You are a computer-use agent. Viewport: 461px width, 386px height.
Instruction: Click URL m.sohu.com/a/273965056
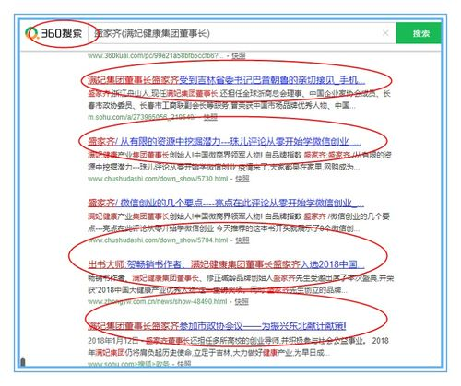click(x=142, y=117)
